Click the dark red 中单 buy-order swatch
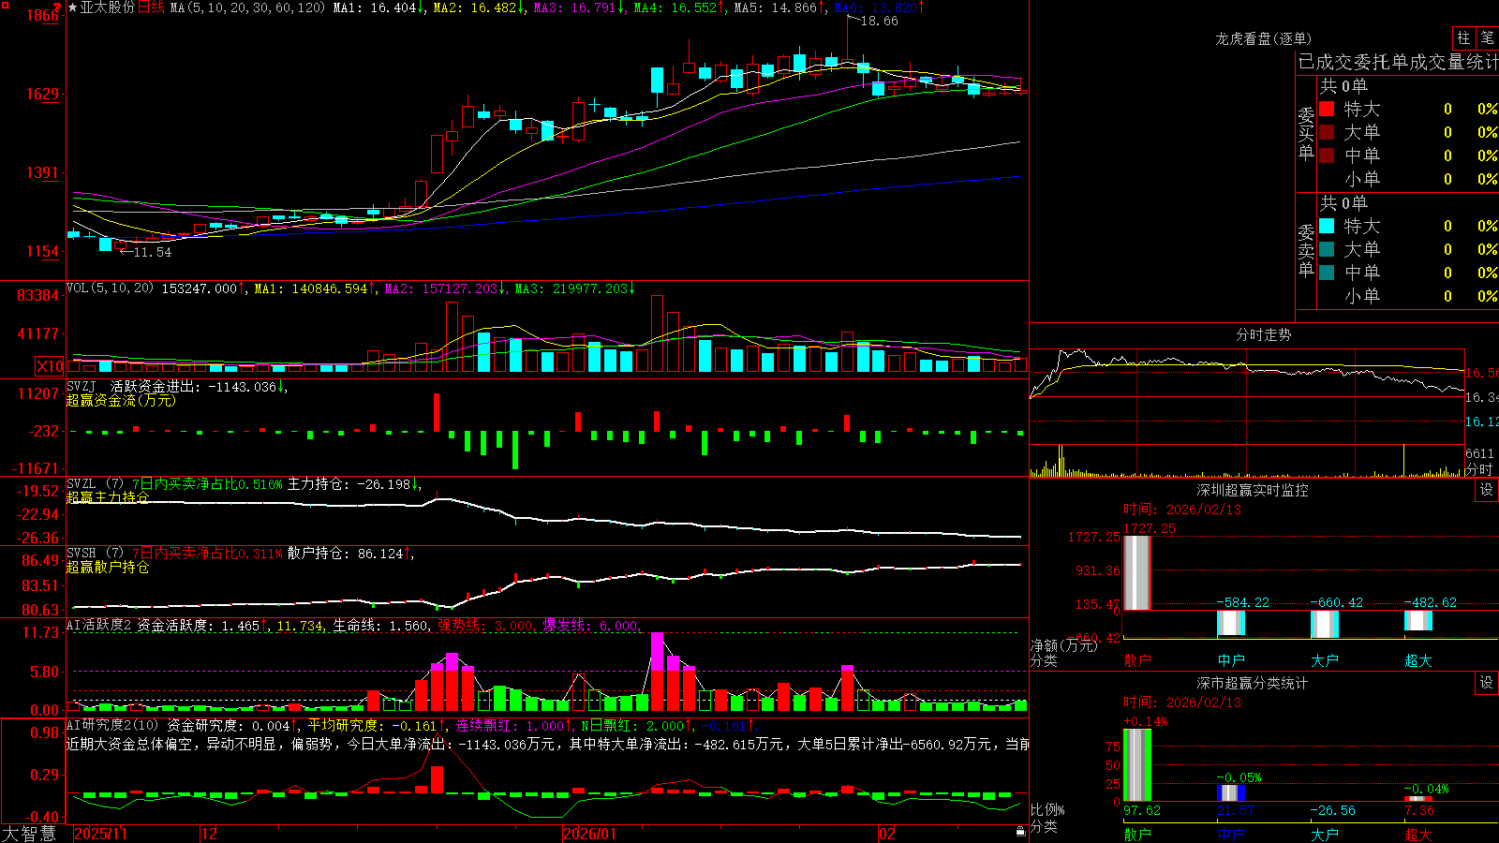Image resolution: width=1499 pixels, height=843 pixels. [1327, 155]
